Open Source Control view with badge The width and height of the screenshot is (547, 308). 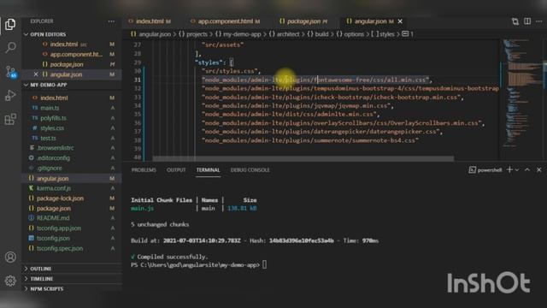[x=11, y=72]
